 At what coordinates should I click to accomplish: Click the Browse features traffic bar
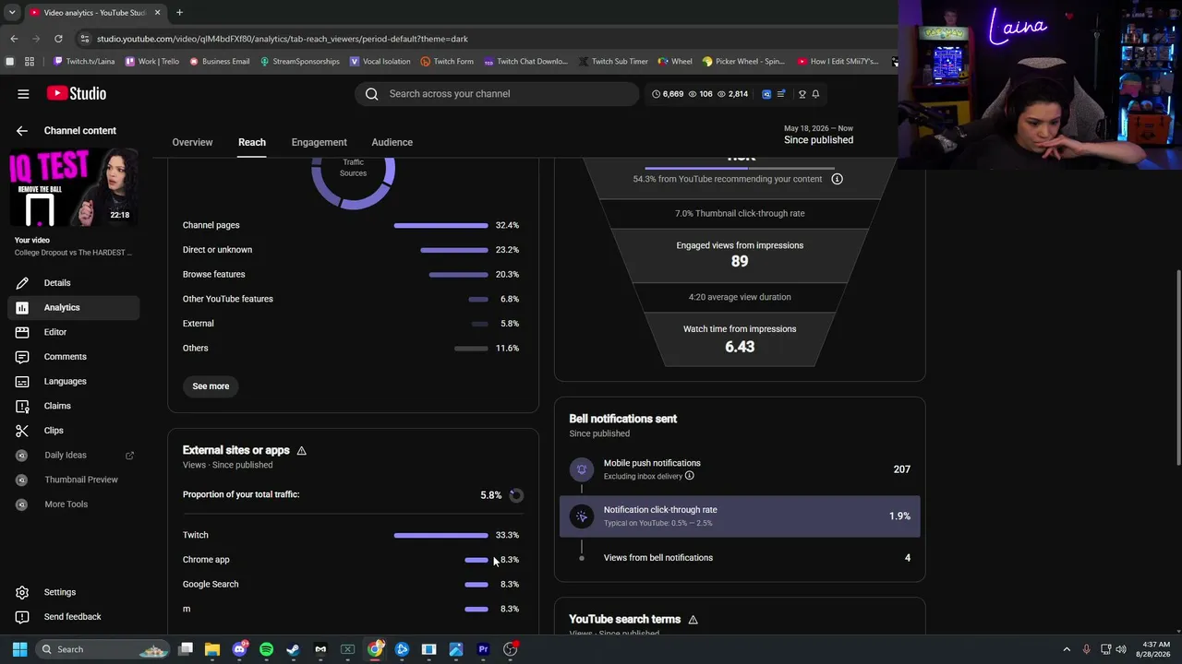pyautogui.click(x=459, y=275)
